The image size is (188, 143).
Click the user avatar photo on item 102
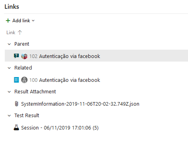[24, 56]
